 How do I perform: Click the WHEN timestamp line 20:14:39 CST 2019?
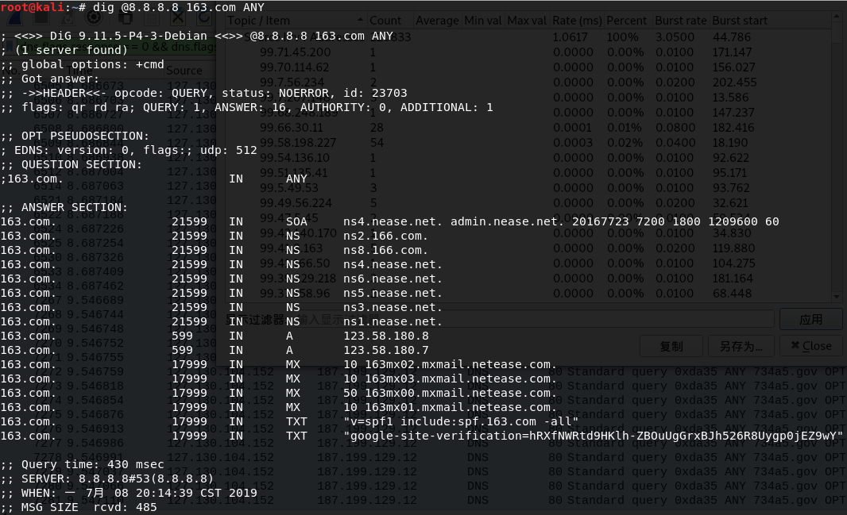tap(129, 493)
